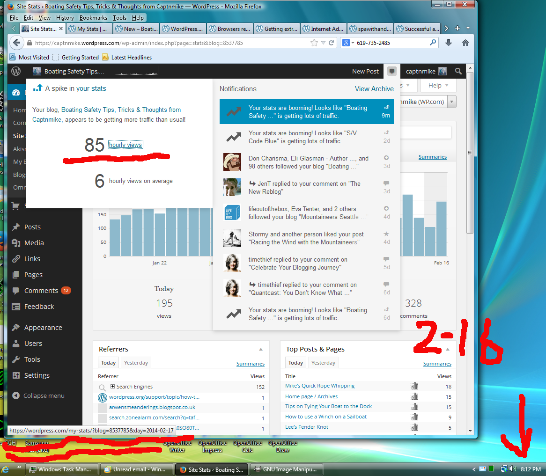The height and width of the screenshot is (476, 546).
Task: Open the Firefox downloads arrow icon
Action: click(449, 43)
